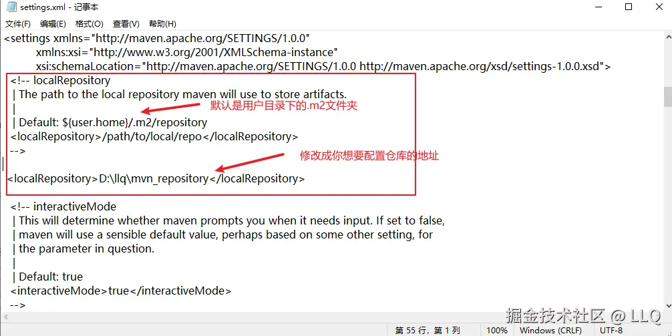Viewport: 672px width, 336px height.
Task: Open the 文件(F) menu
Action: coord(17,24)
